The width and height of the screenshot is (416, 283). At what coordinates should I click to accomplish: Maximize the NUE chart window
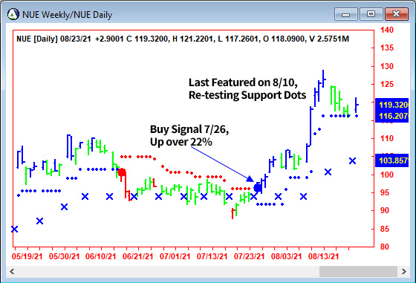(x=371, y=14)
